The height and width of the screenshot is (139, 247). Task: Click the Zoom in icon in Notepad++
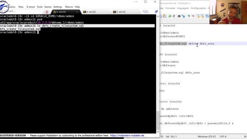click(189, 16)
